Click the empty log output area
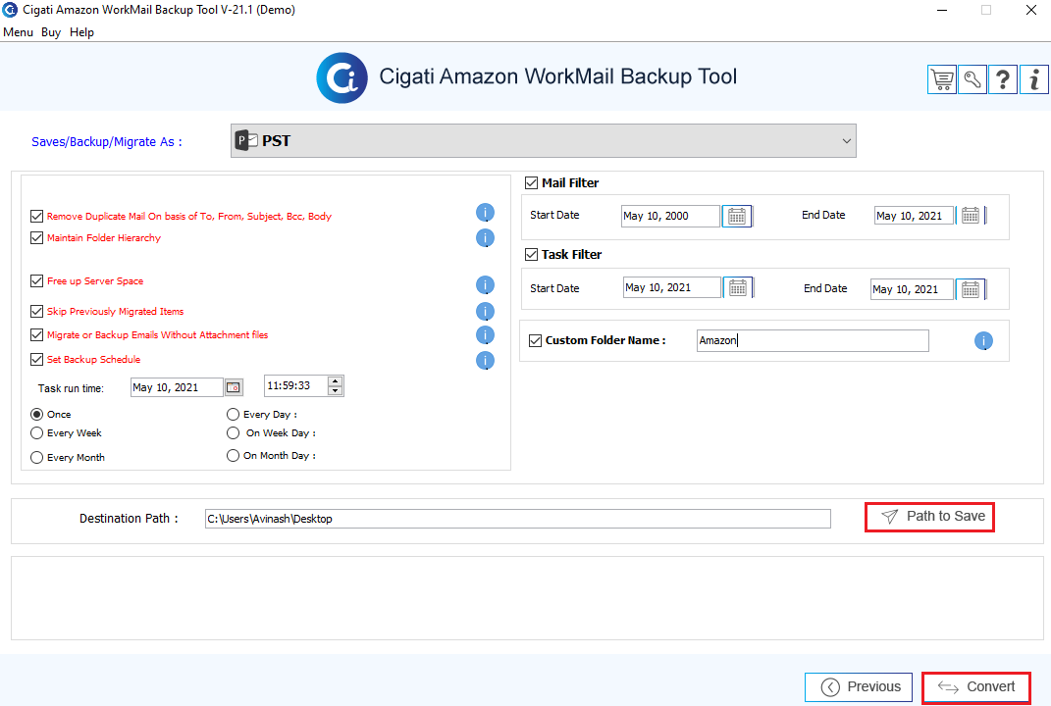Screen dimensions: 1051x706 [x=527, y=598]
